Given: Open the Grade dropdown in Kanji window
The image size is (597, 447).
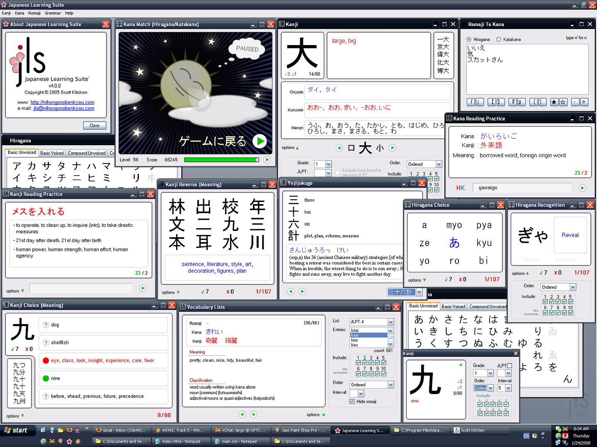Looking at the screenshot, I should (328, 164).
